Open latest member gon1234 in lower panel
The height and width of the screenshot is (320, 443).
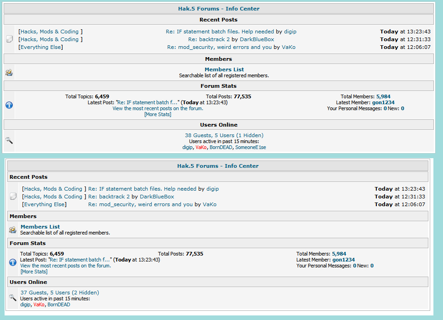coord(343,260)
